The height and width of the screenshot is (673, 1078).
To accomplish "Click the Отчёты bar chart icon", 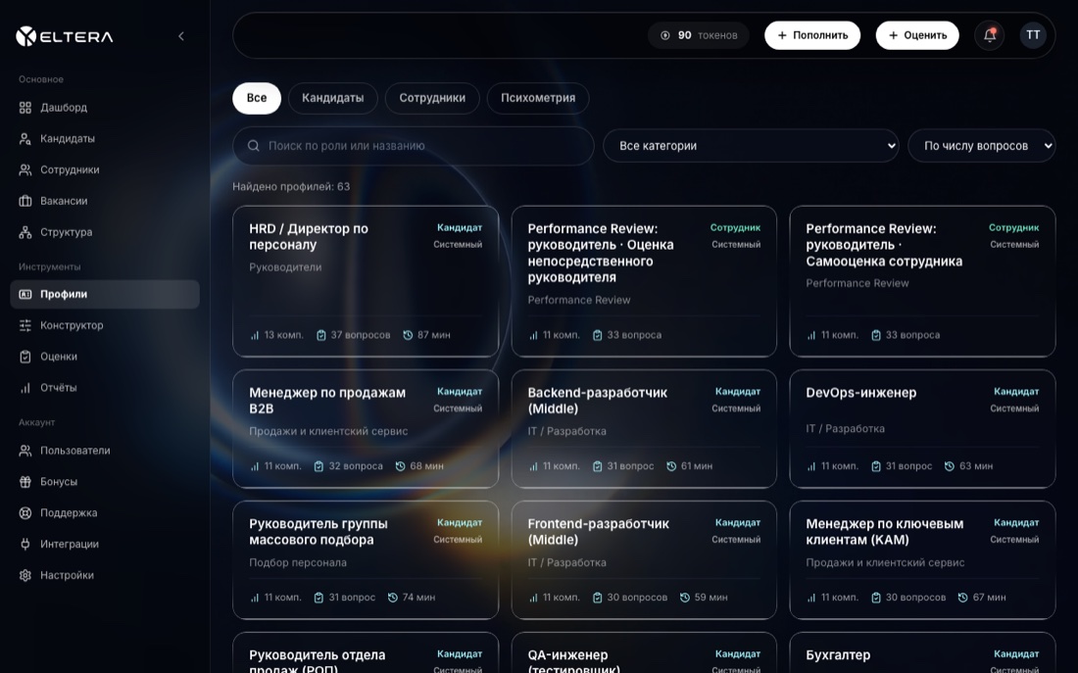I will click(25, 388).
